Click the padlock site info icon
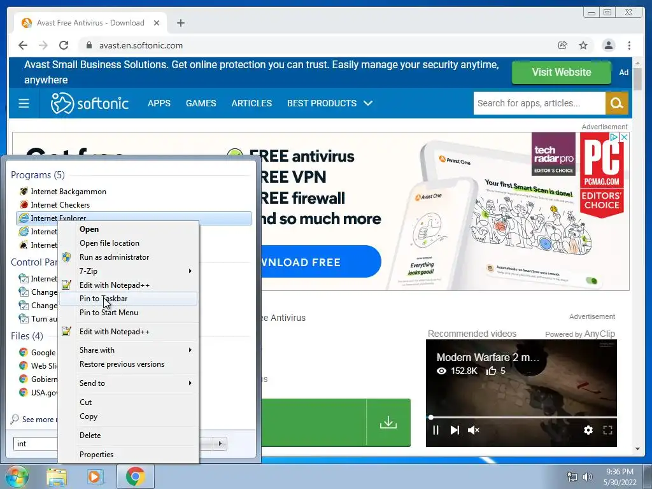Viewport: 652px width, 489px height. [x=89, y=45]
